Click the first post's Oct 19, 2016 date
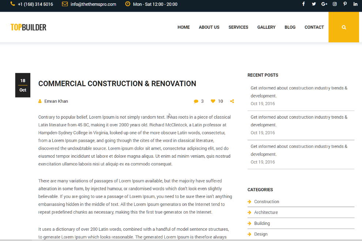The width and height of the screenshot is (362, 241). pos(263,104)
